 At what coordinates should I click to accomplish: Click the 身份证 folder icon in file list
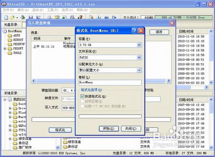click(65, 147)
